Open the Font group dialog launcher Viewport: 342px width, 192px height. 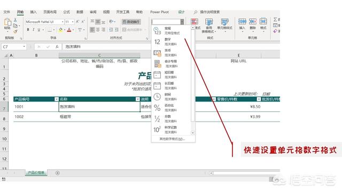click(x=85, y=38)
